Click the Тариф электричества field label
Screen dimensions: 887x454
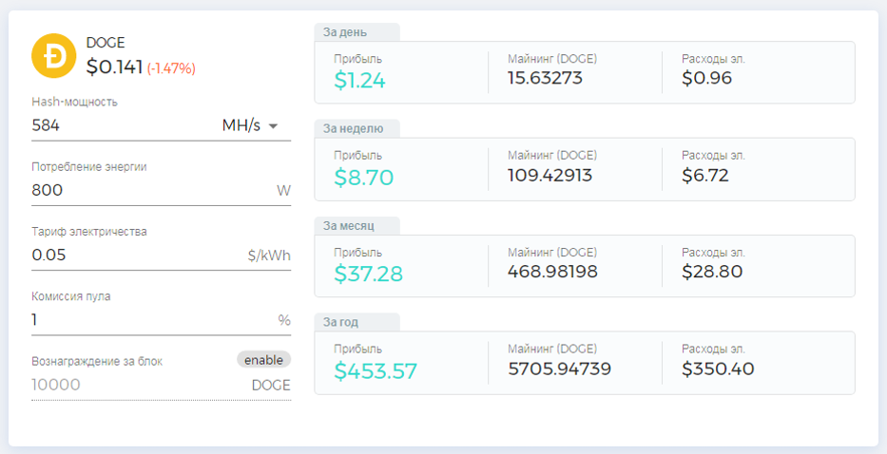pyautogui.click(x=89, y=232)
